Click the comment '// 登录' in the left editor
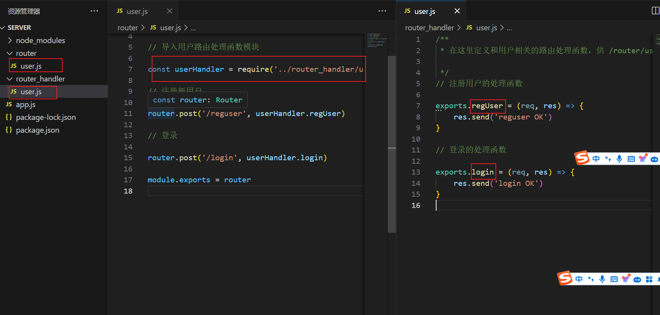The image size is (660, 315). (163, 135)
